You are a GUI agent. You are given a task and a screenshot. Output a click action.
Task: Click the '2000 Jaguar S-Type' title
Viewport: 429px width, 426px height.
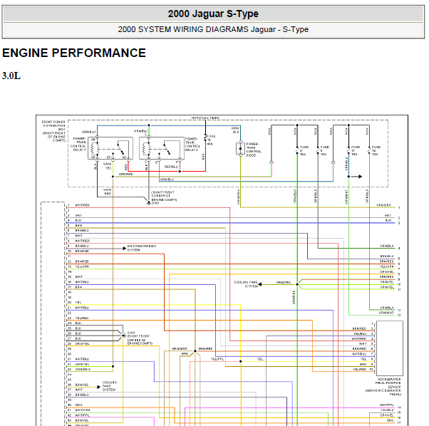coord(213,14)
